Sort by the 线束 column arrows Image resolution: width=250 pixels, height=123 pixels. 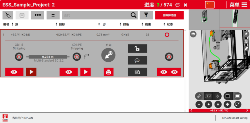[142, 24]
